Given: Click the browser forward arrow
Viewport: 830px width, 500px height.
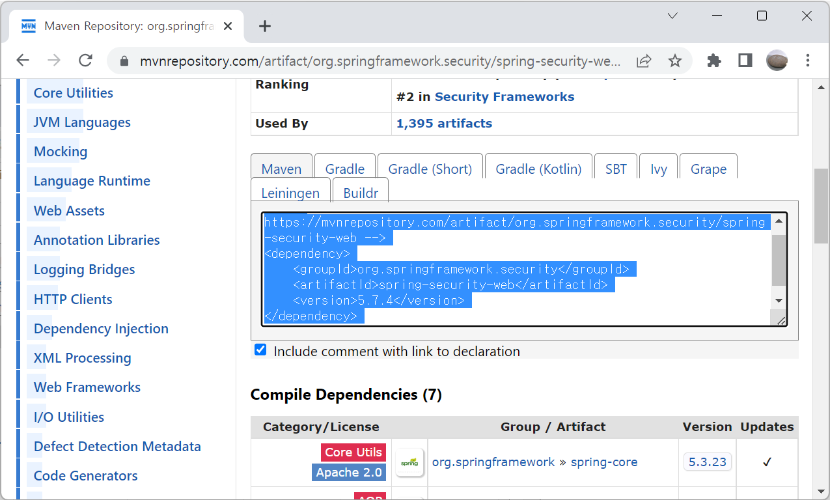Looking at the screenshot, I should [x=54, y=61].
